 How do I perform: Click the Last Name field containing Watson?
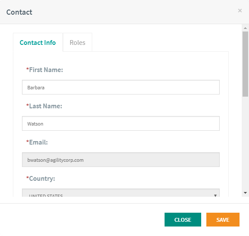pyautogui.click(x=121, y=123)
